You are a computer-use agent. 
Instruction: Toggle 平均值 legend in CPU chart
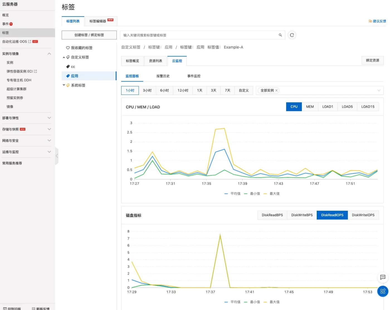click(x=232, y=194)
